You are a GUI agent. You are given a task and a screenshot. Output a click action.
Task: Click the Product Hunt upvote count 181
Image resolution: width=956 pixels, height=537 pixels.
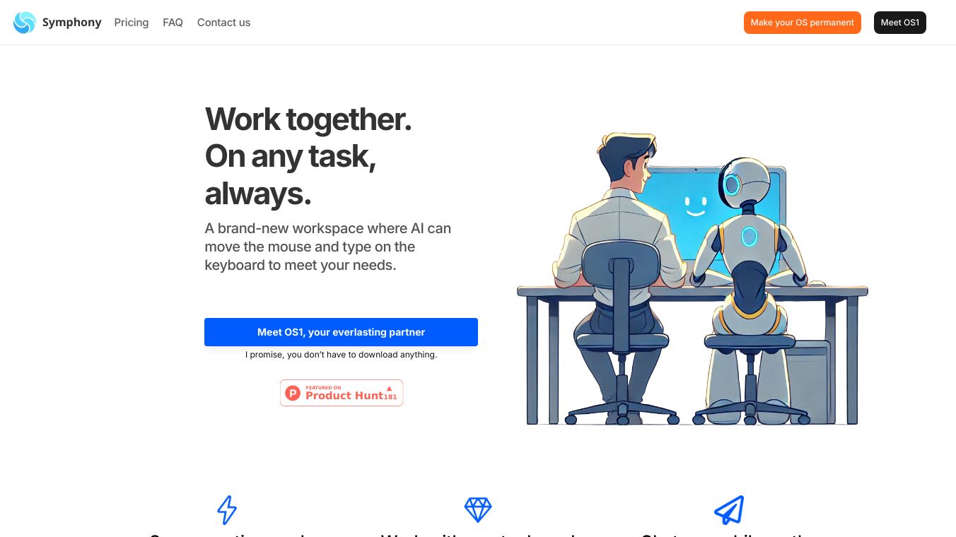[x=390, y=397]
